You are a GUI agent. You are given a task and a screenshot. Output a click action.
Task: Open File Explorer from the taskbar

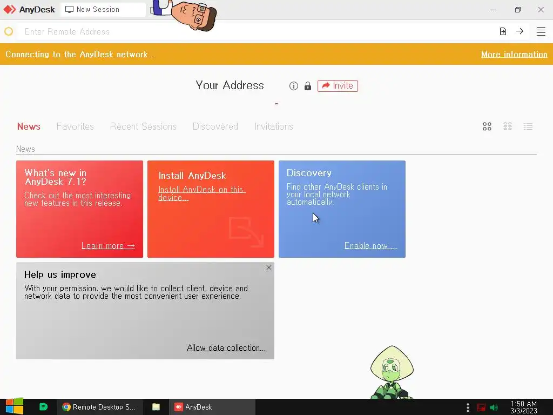(156, 407)
